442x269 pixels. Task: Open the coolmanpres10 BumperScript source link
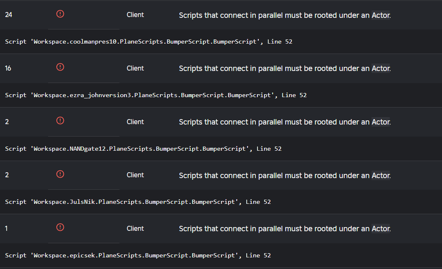click(148, 42)
